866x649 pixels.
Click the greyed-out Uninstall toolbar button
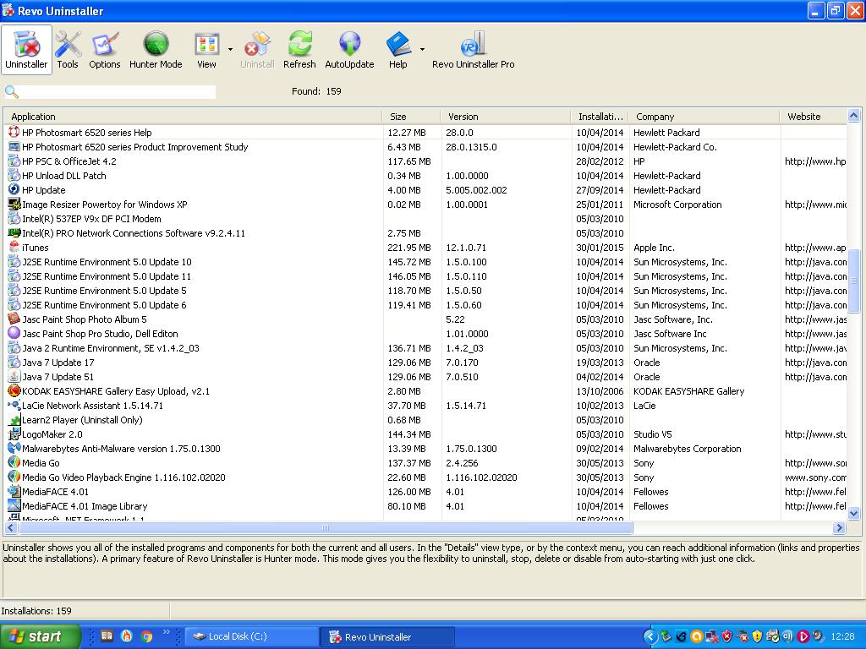coord(257,50)
